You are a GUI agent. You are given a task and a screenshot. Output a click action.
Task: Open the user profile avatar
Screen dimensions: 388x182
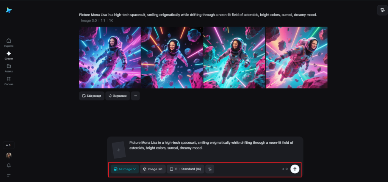click(x=9, y=155)
